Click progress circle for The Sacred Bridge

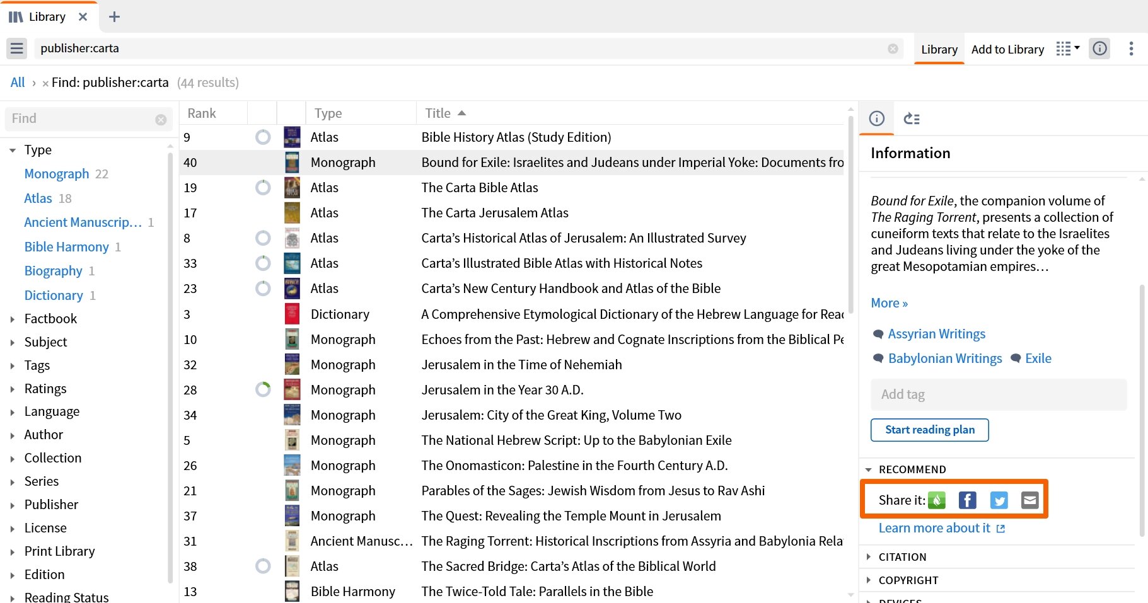(x=263, y=566)
